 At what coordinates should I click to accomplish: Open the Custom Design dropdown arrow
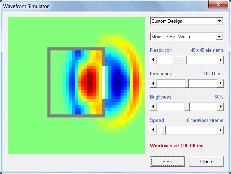coord(219,21)
